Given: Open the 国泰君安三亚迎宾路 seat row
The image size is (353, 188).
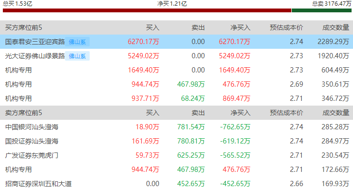Looking at the screenshot, I should click(176, 42).
